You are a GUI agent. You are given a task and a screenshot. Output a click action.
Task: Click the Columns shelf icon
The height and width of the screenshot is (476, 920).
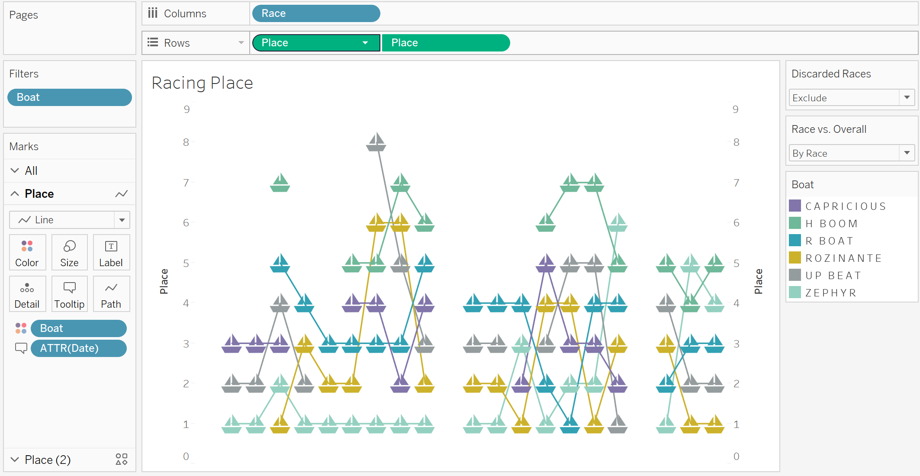click(152, 13)
